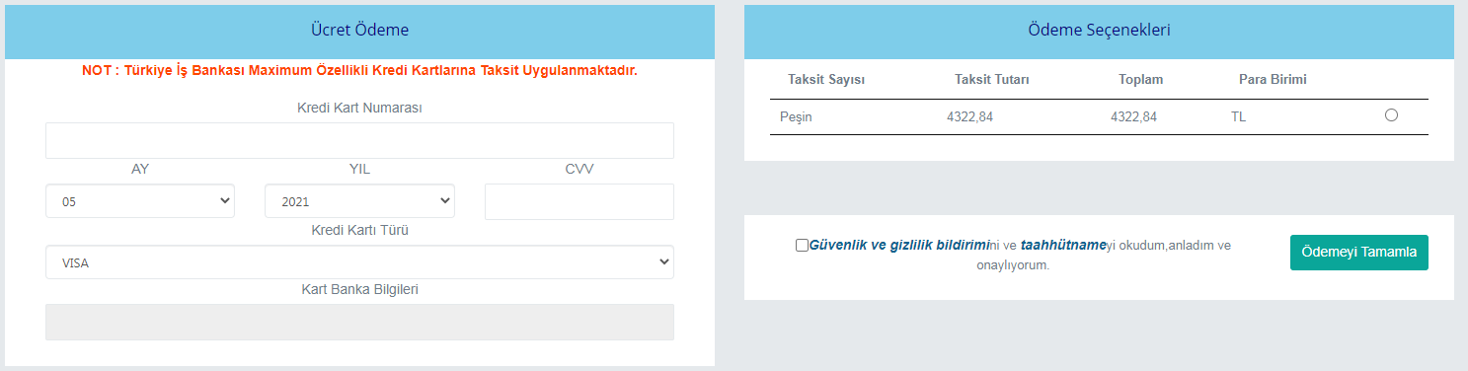Image resolution: width=1468 pixels, height=371 pixels.
Task: Tick the security and commitment agreement checkbox
Action: tap(802, 246)
